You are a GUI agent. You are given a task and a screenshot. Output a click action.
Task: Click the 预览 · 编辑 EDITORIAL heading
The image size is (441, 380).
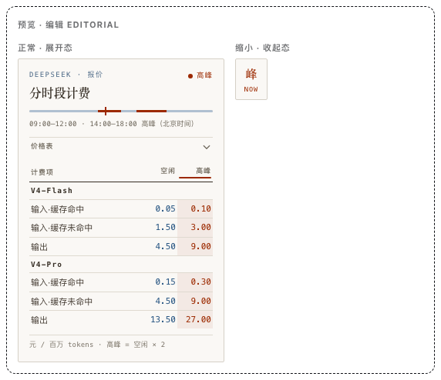69,25
